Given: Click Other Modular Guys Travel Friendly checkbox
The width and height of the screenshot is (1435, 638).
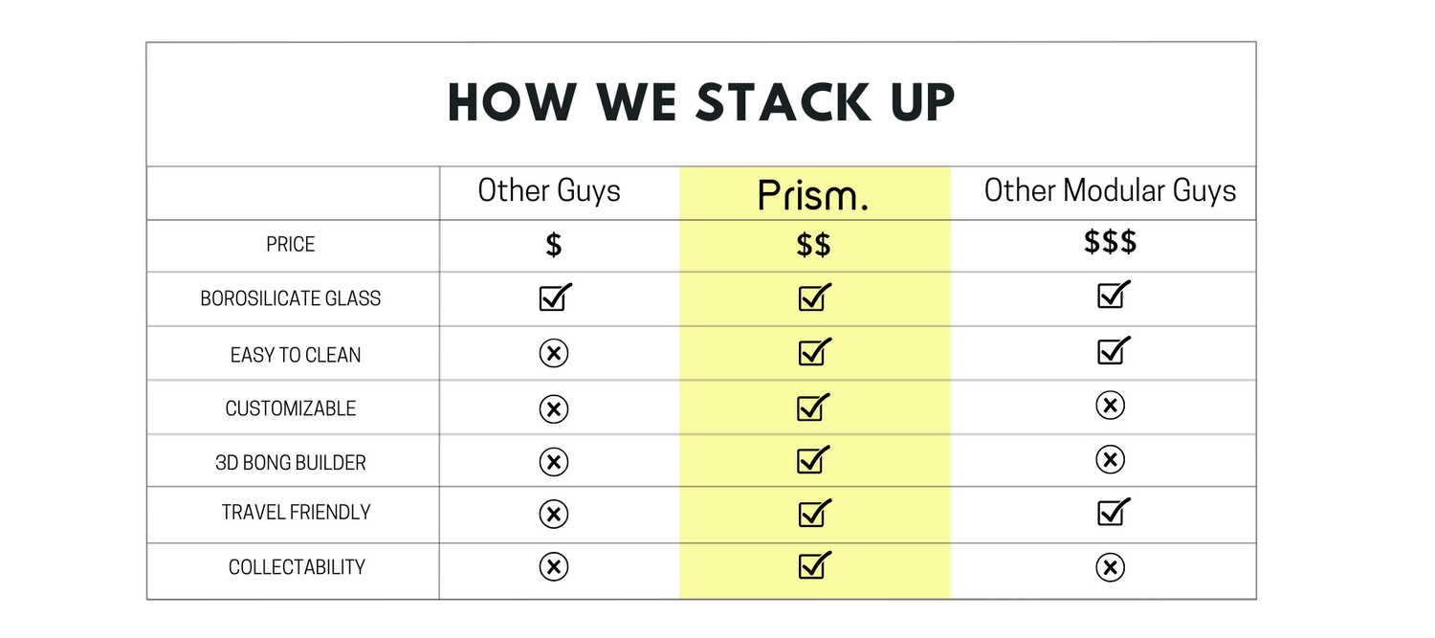Looking at the screenshot, I should 1112,513.
